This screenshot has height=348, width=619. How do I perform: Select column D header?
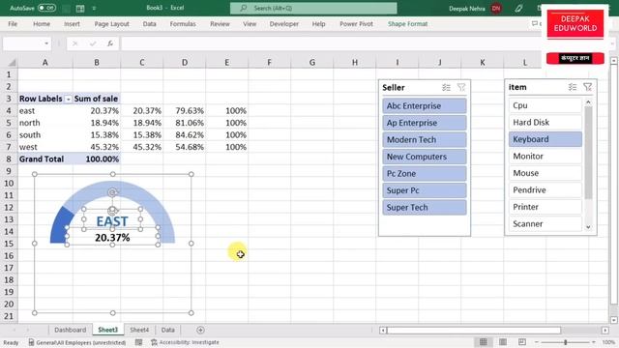click(x=185, y=62)
